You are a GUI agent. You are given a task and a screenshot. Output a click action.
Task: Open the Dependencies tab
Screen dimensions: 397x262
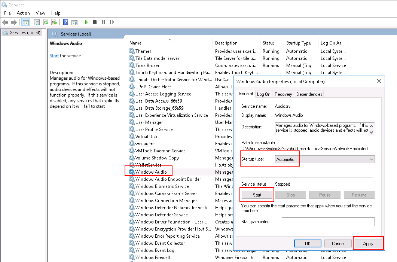tap(309, 94)
